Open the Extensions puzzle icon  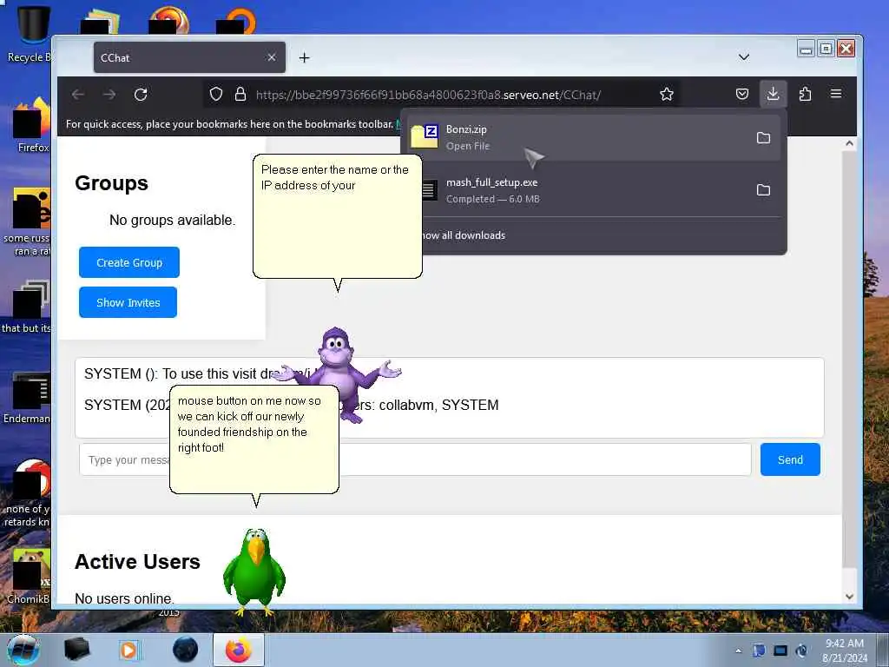805,94
